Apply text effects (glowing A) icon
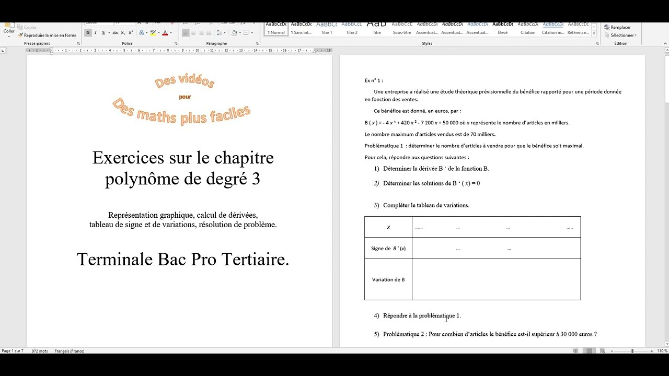 [141, 32]
